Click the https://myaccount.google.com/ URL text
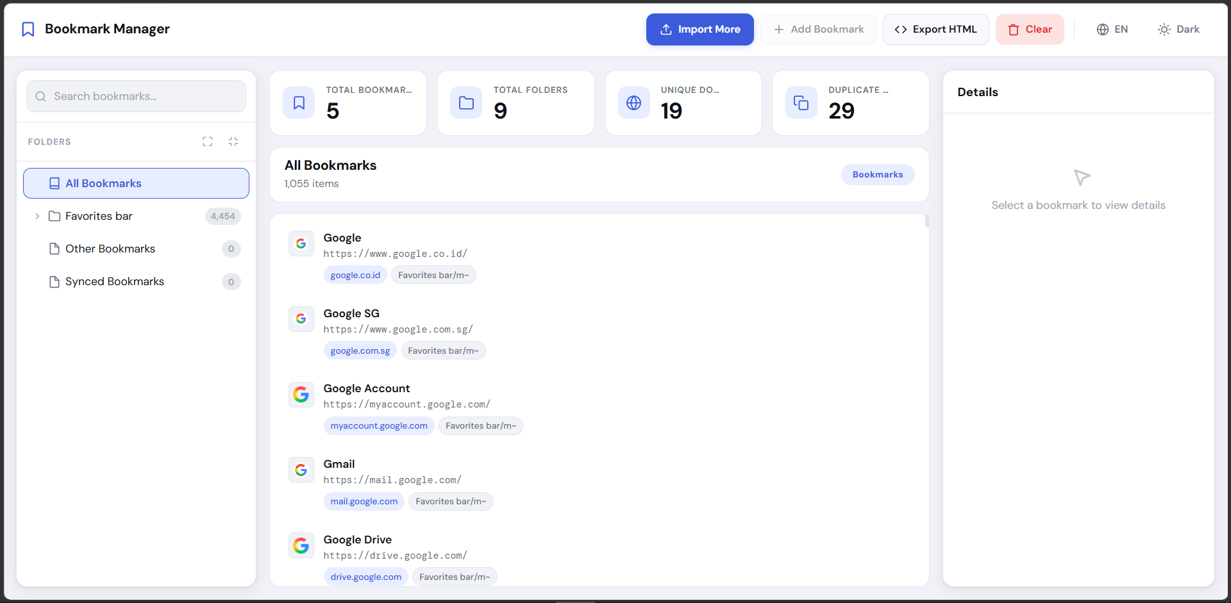The image size is (1231, 603). coord(407,405)
